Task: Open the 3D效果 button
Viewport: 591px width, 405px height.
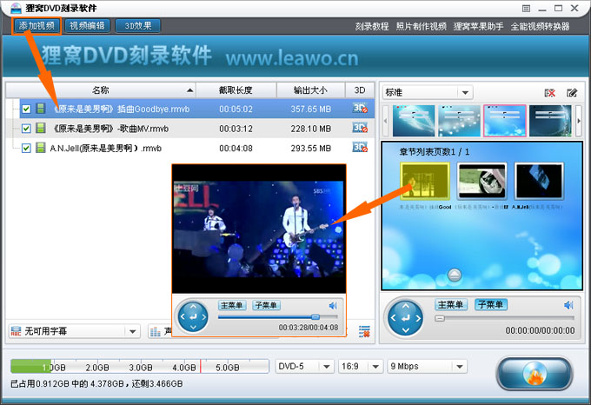Action: tap(138, 26)
